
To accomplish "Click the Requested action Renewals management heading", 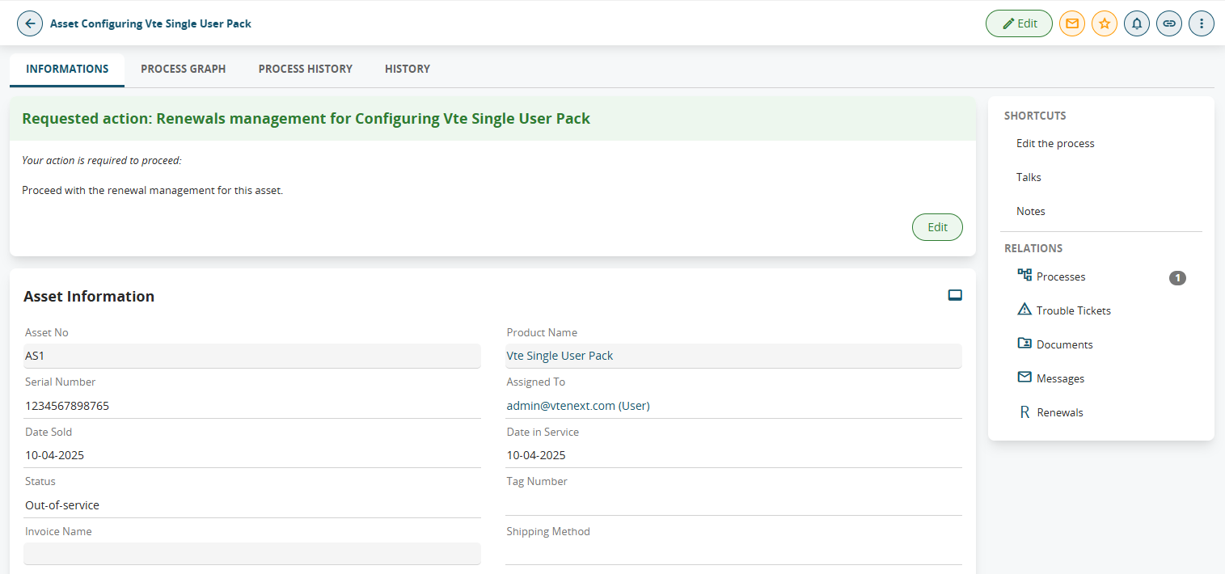I will [x=306, y=119].
